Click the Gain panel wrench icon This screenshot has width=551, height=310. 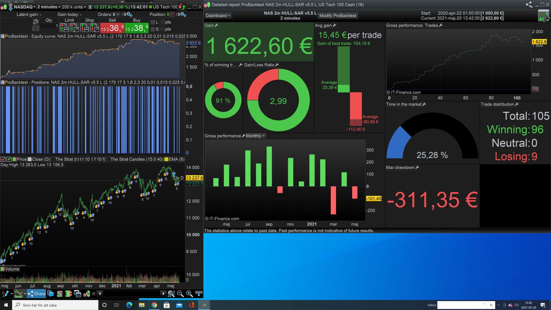(x=216, y=25)
